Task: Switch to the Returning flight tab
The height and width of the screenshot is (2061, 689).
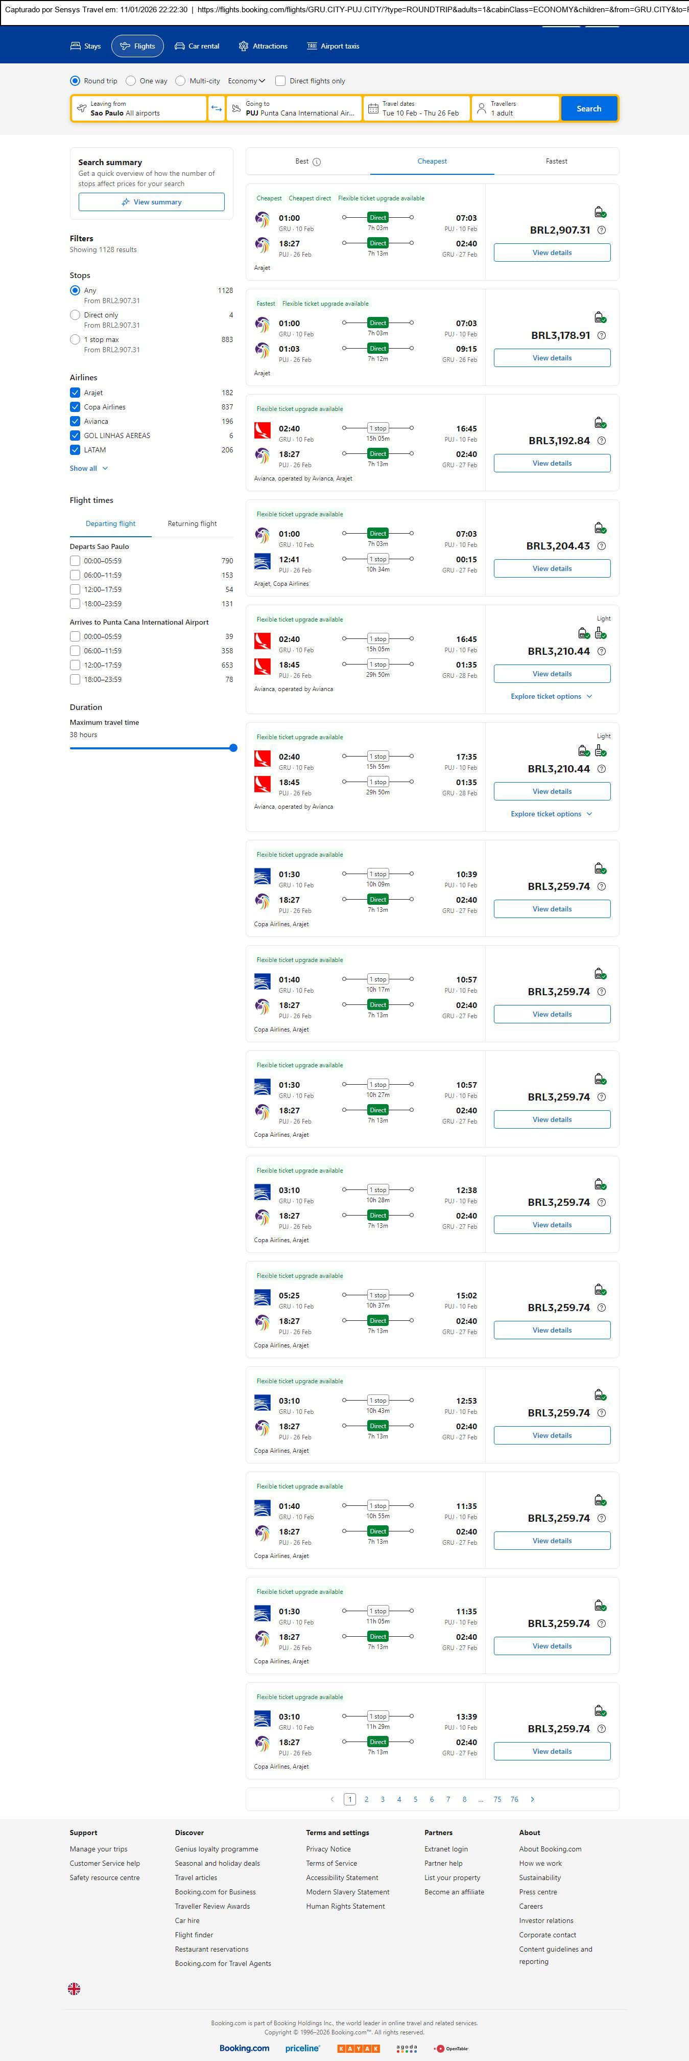Action: click(x=192, y=524)
